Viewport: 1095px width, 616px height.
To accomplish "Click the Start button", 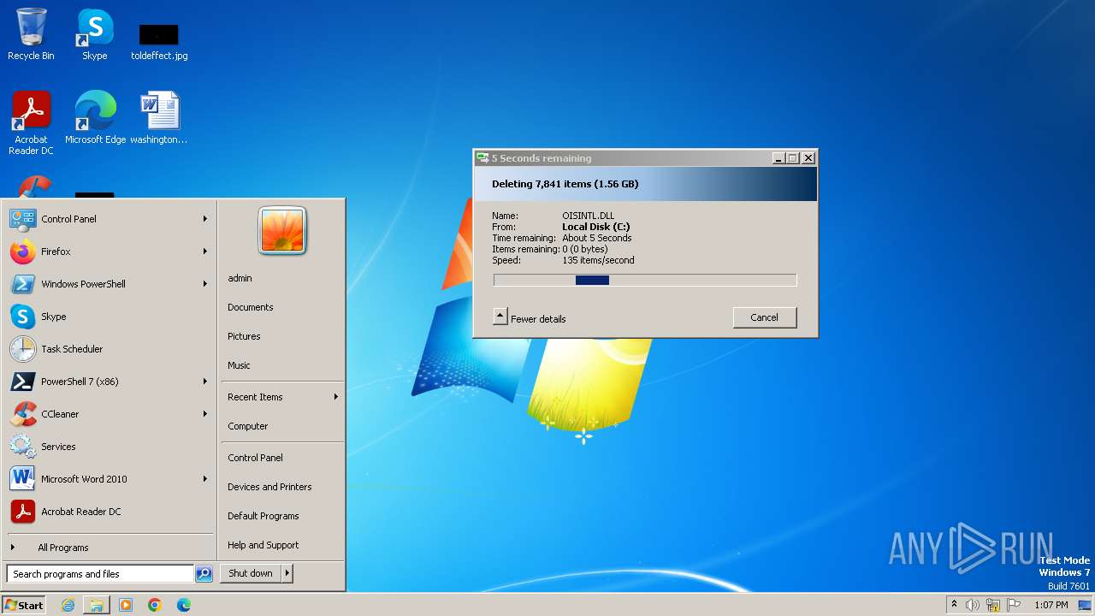I will (24, 605).
